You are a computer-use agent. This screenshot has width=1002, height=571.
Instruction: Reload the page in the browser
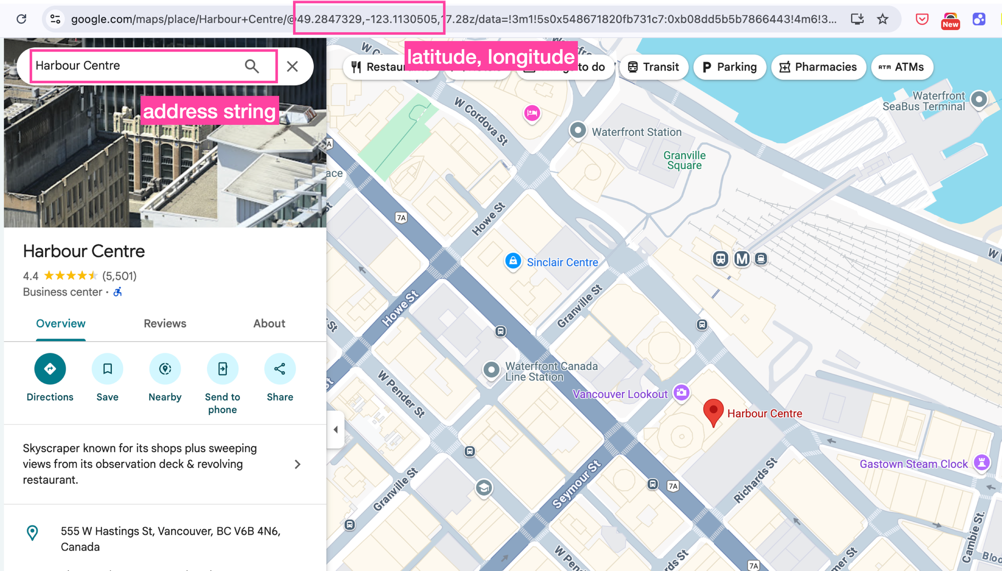pyautogui.click(x=21, y=19)
